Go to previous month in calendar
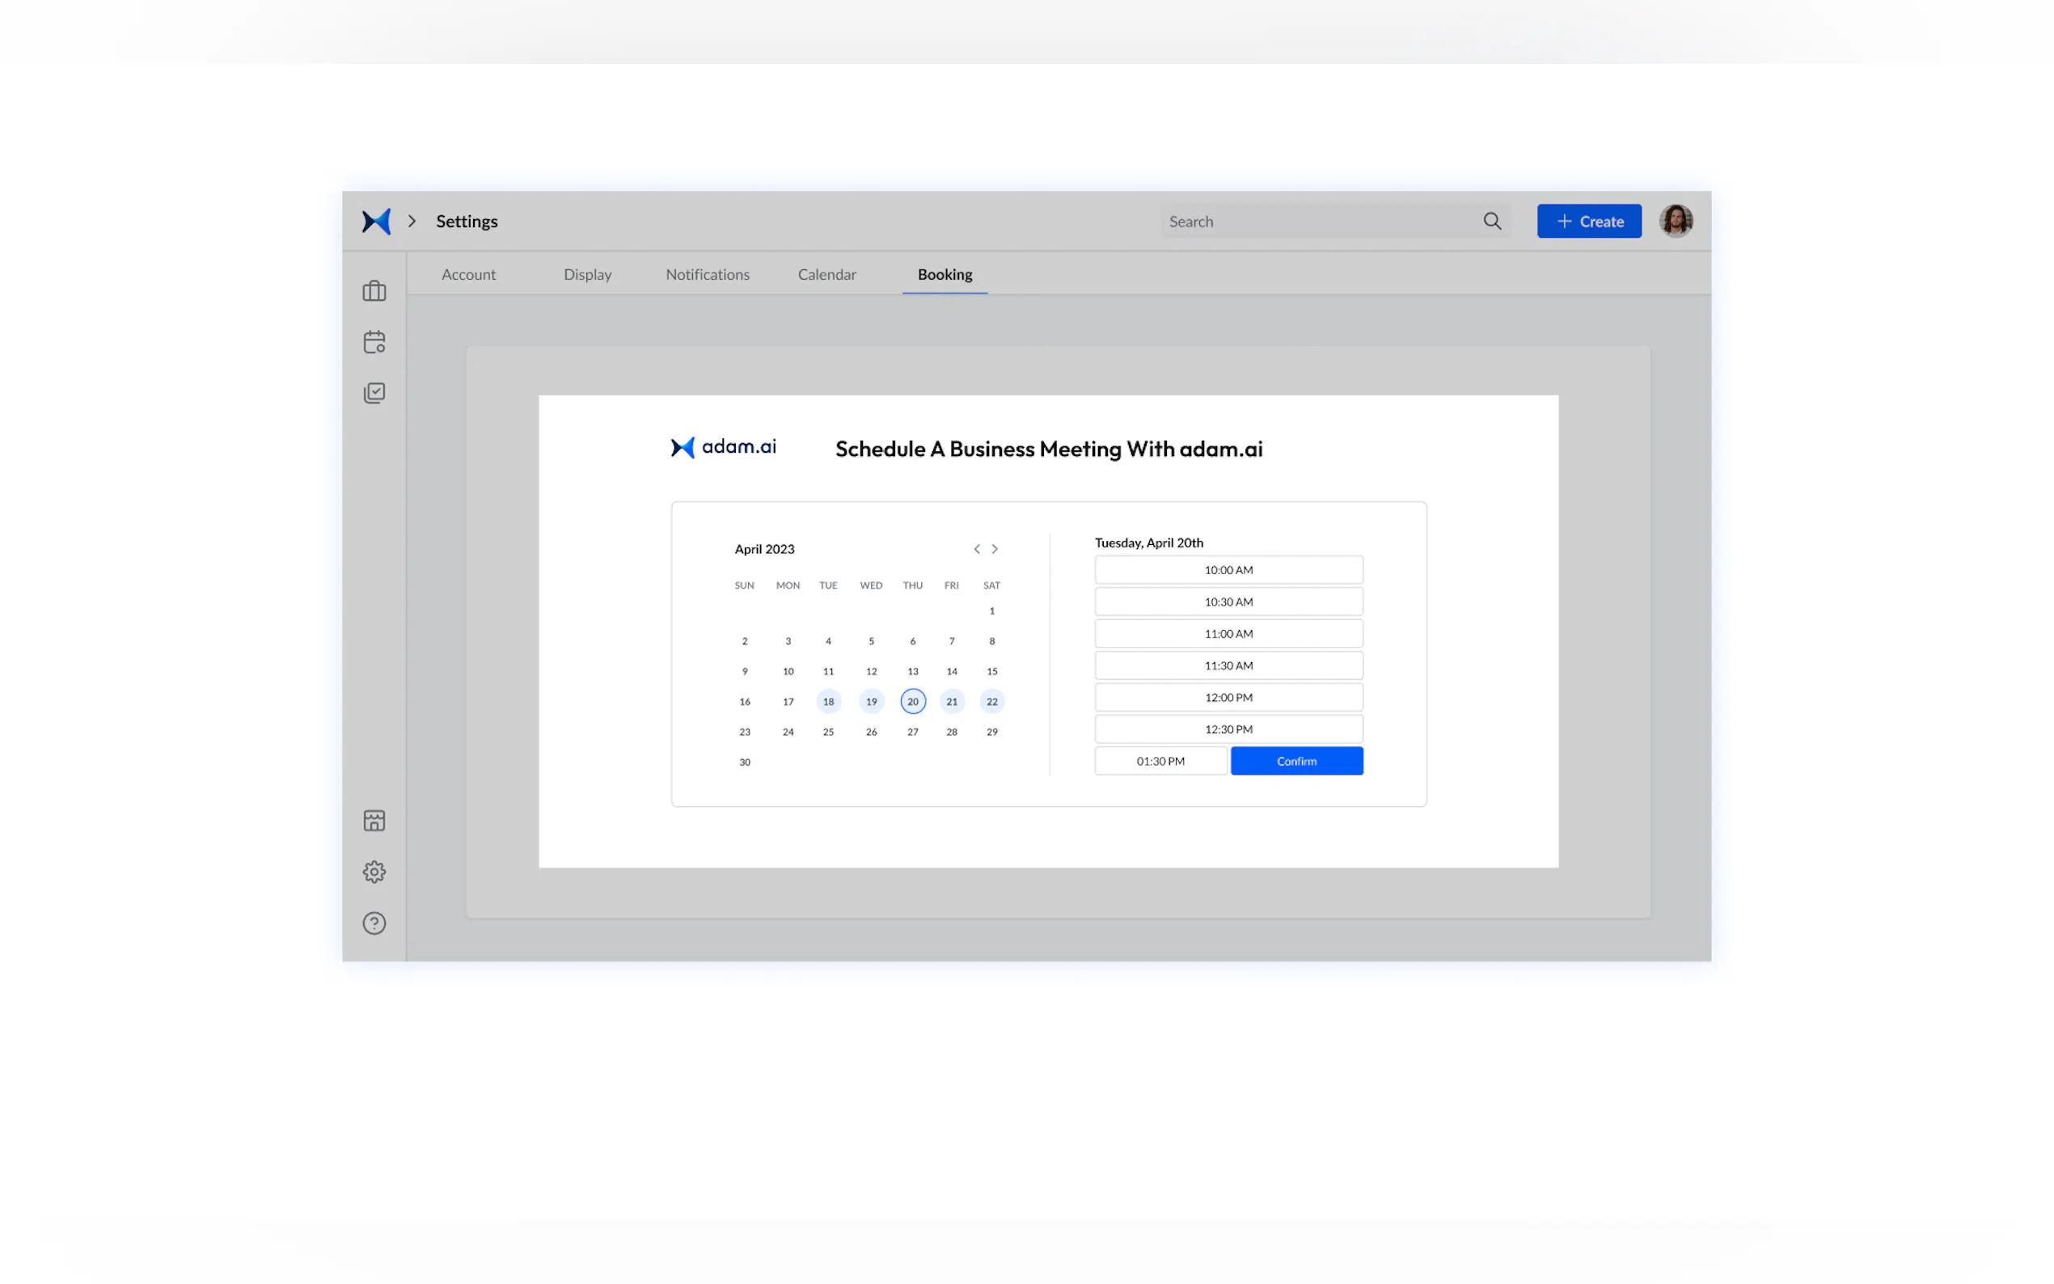Image resolution: width=2054 pixels, height=1284 pixels. click(977, 550)
